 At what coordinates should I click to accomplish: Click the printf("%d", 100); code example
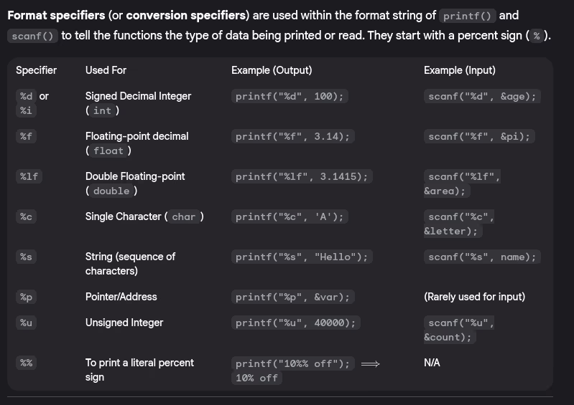290,96
